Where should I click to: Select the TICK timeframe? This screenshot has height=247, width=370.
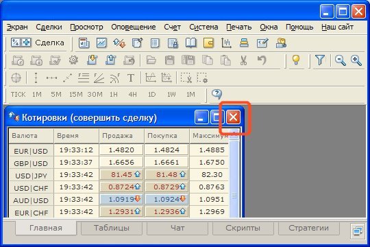coord(18,95)
